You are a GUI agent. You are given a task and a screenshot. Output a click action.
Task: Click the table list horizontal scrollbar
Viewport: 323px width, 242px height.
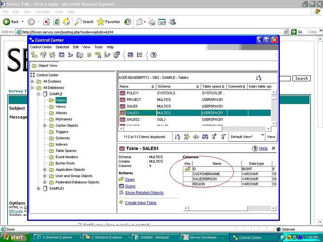pyautogui.click(x=194, y=129)
